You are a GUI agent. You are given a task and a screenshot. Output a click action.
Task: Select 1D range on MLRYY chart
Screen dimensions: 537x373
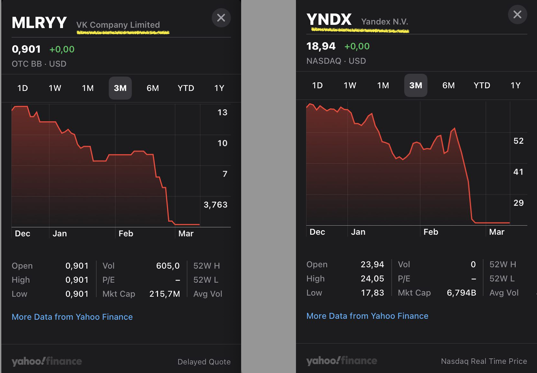click(23, 88)
